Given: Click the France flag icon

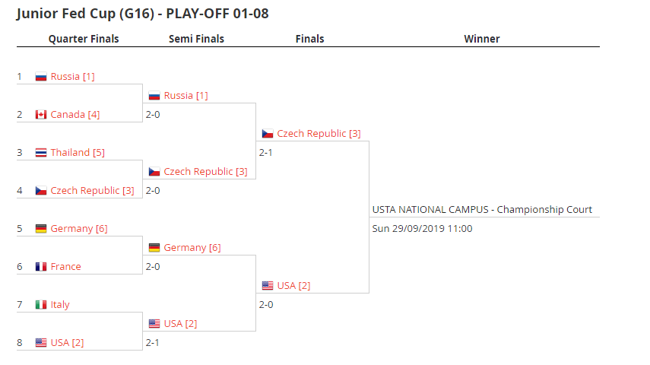Looking at the screenshot, I should tap(40, 267).
